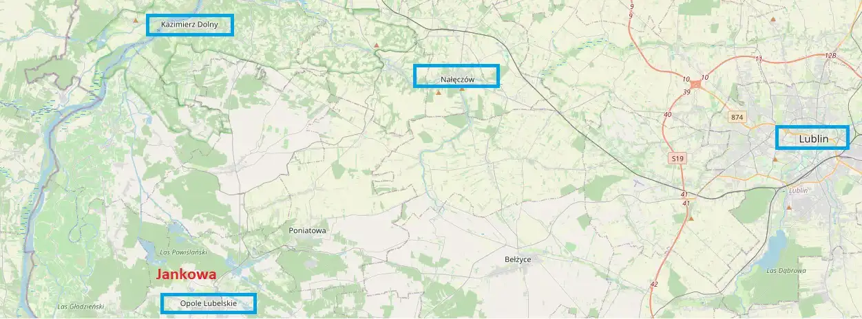The width and height of the screenshot is (862, 319).
Task: Select the boxed Nałęczów town label
Action: tap(456, 76)
